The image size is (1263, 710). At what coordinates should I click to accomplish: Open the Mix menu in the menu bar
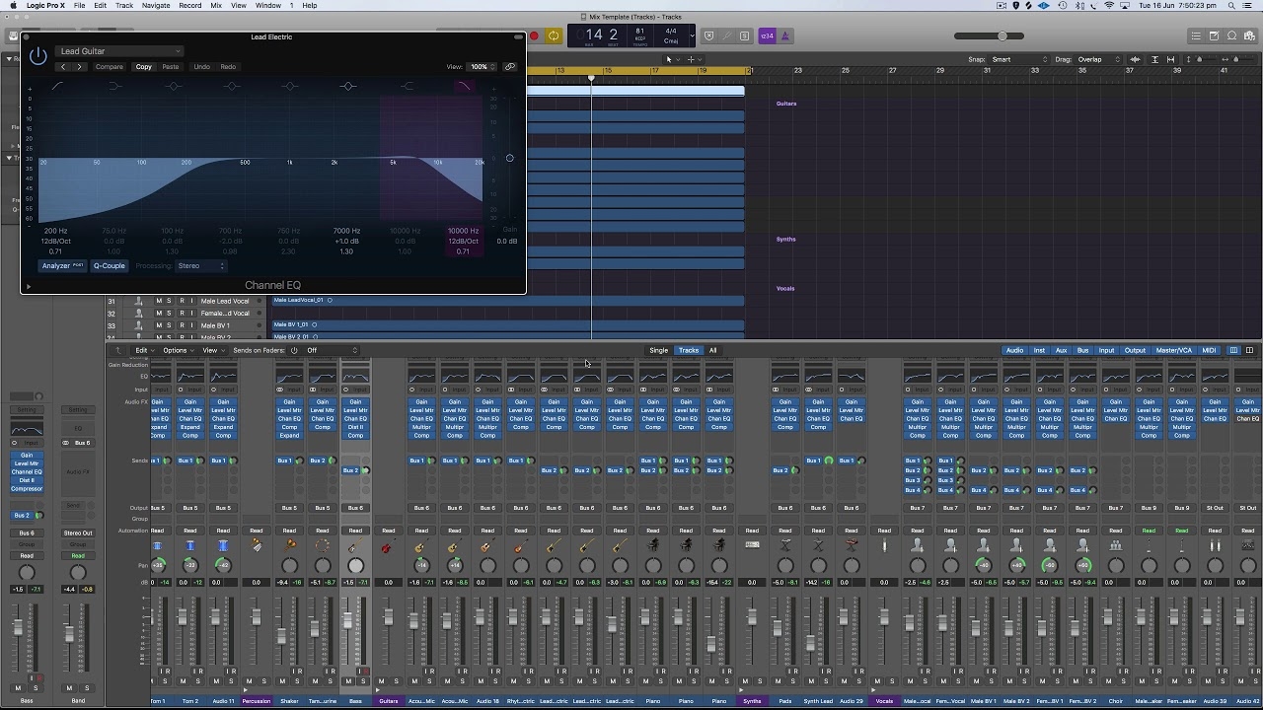pyautogui.click(x=214, y=5)
